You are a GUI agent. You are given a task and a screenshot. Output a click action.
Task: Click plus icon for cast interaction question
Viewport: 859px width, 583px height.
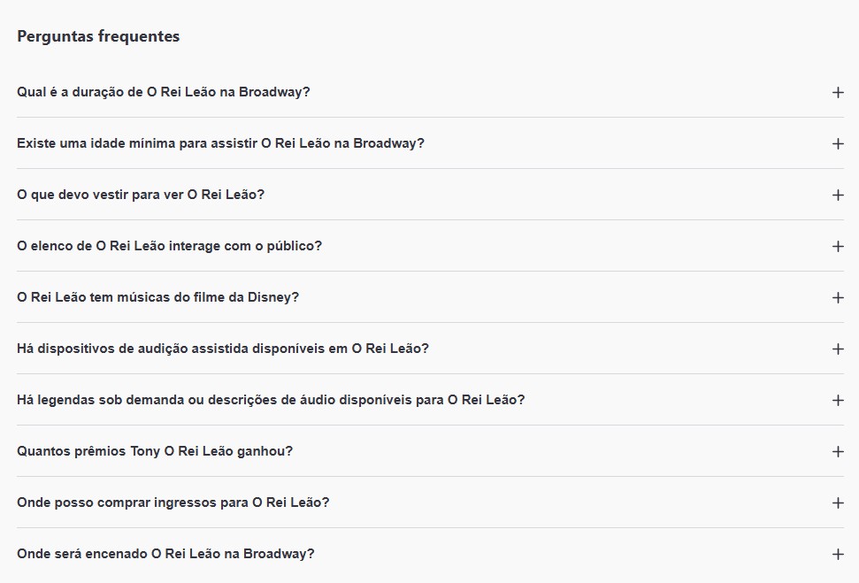click(838, 246)
